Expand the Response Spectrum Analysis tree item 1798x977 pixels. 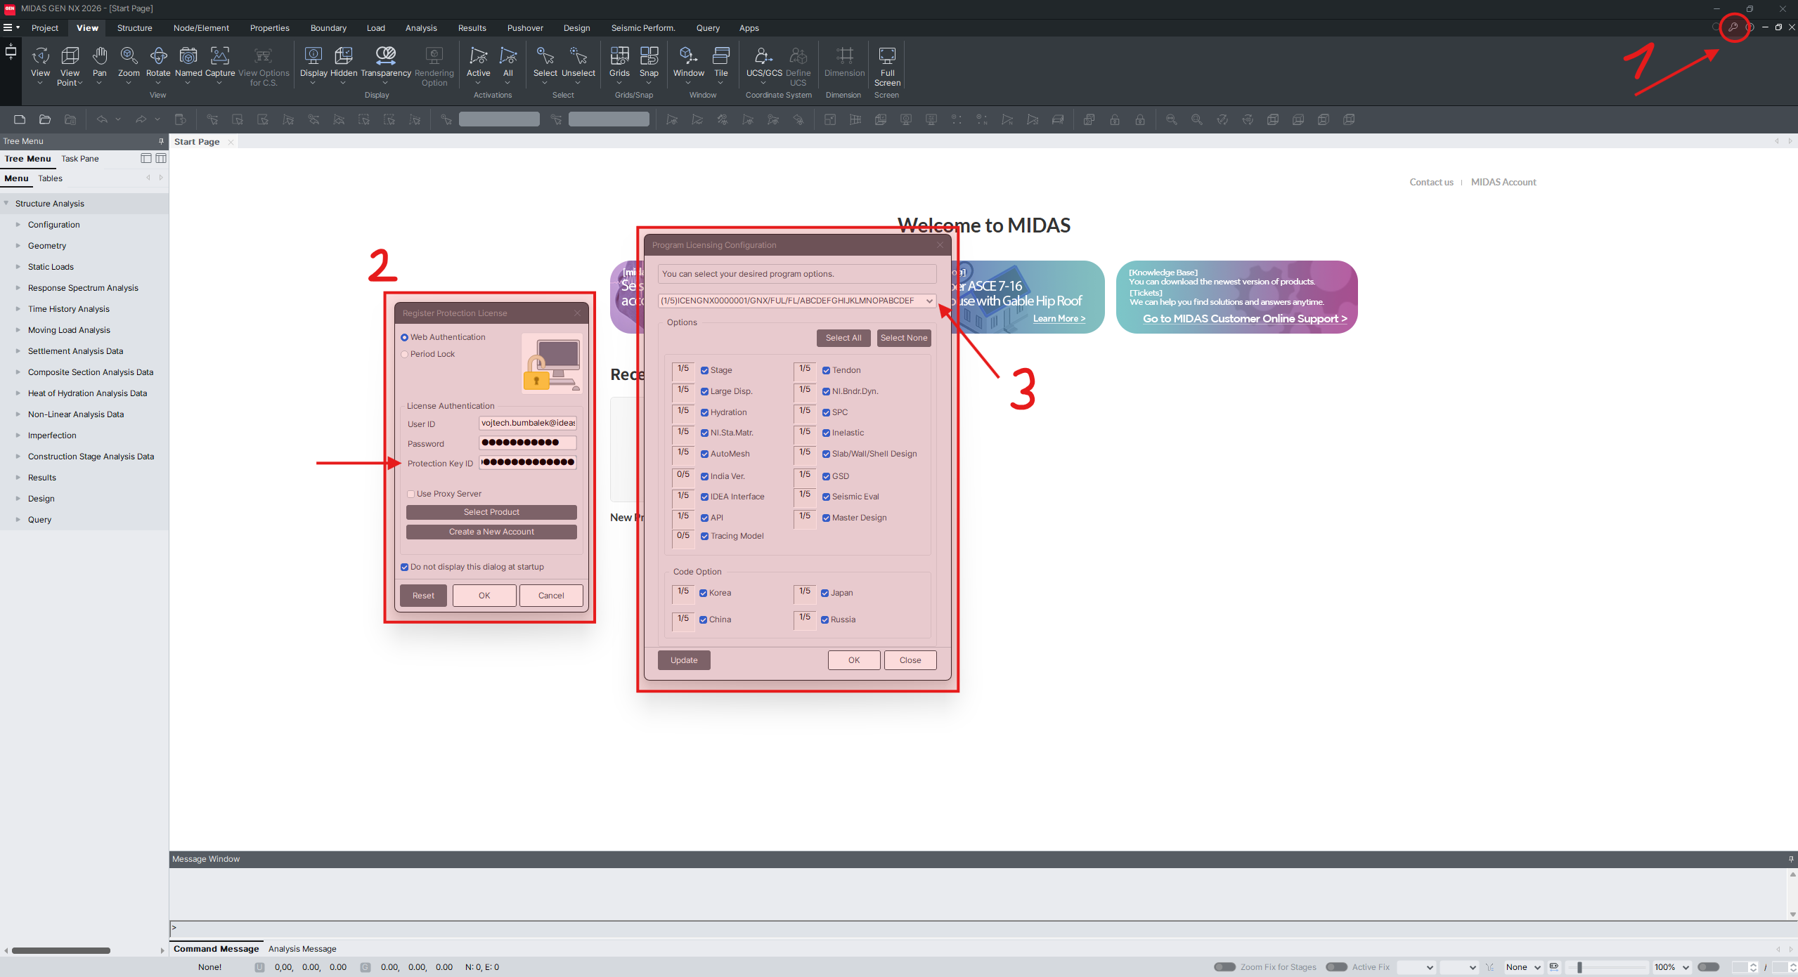coord(18,288)
